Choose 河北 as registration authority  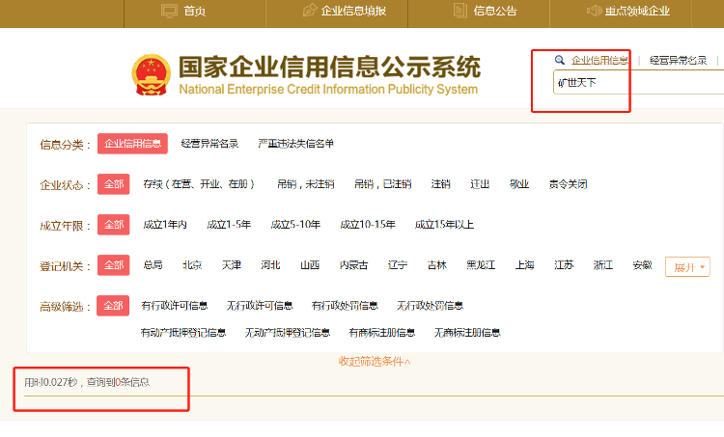[x=270, y=265]
